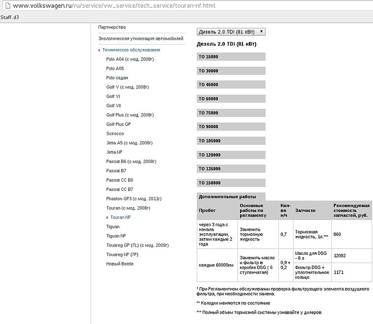Viewport: 373px width, 324px height.
Task: Select Tiguan model link
Action: coord(113,226)
